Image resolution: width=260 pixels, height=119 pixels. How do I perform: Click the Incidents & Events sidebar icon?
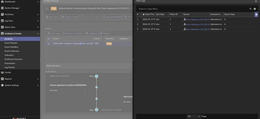coord(2,33)
